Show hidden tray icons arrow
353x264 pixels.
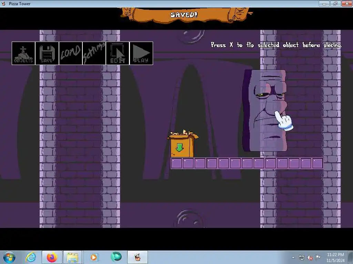coord(293,257)
